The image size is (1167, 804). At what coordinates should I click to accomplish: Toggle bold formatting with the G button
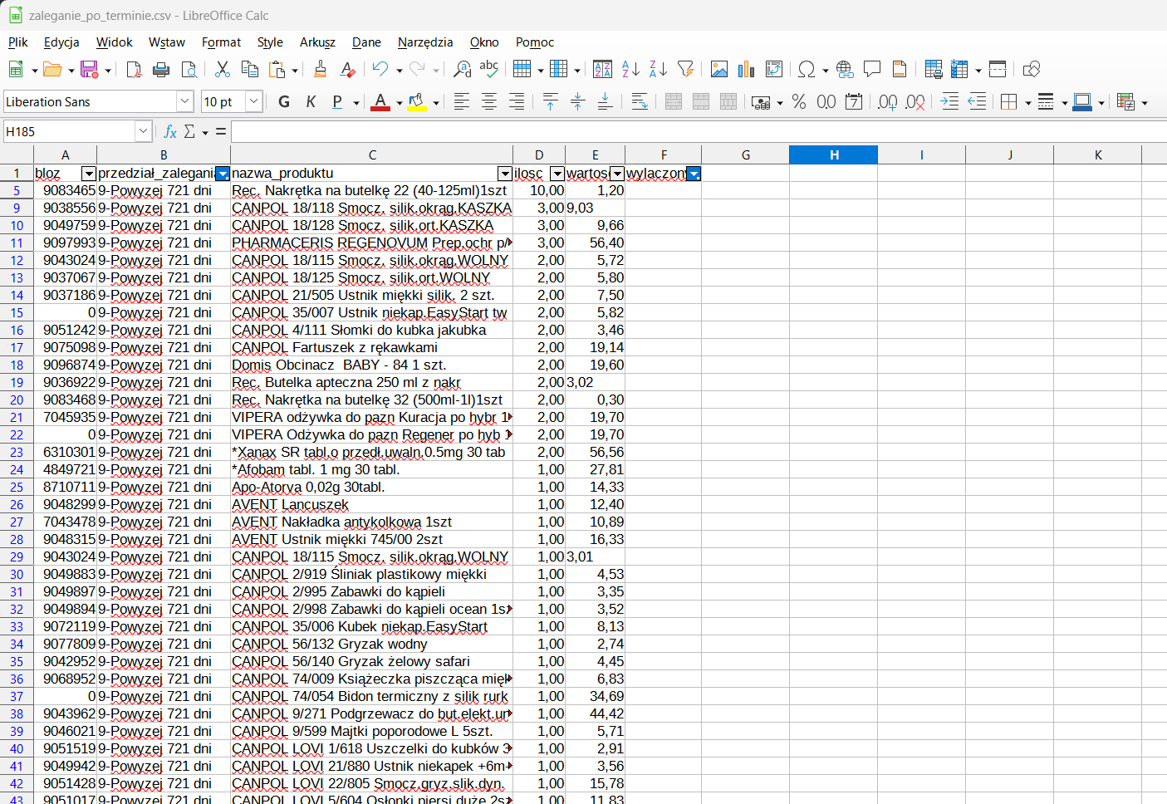tap(284, 102)
